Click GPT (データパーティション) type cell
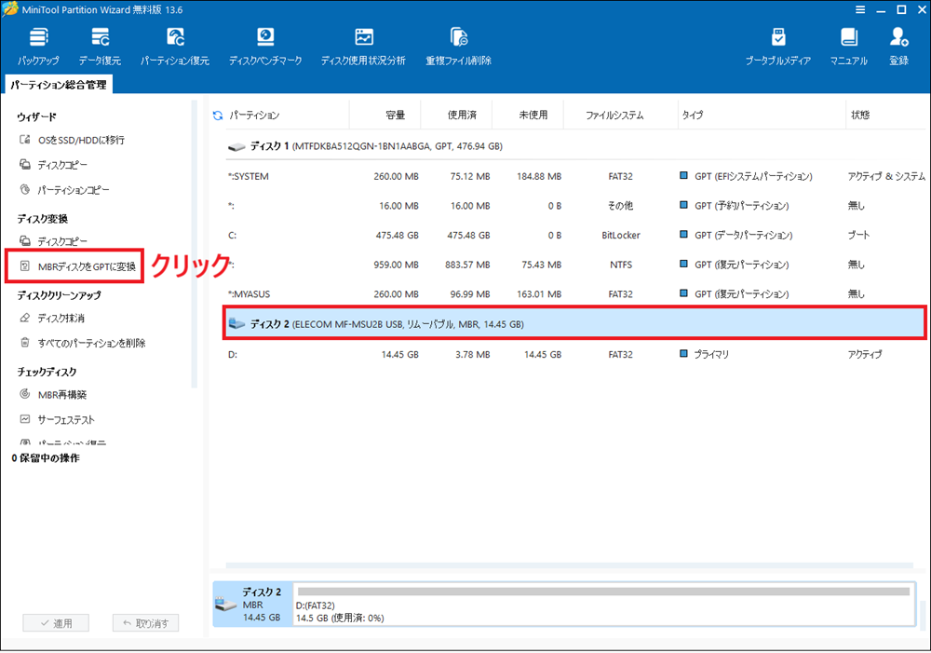 [735, 236]
